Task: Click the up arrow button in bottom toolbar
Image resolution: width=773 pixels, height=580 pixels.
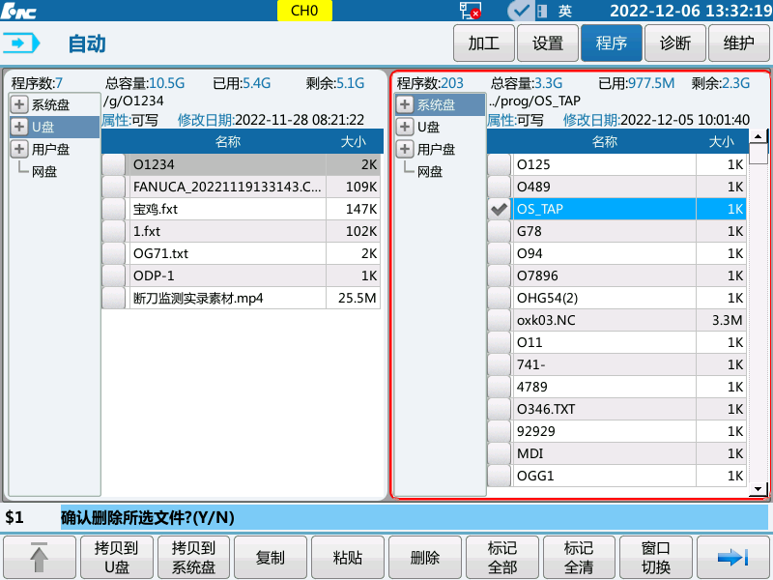Action: click(40, 558)
